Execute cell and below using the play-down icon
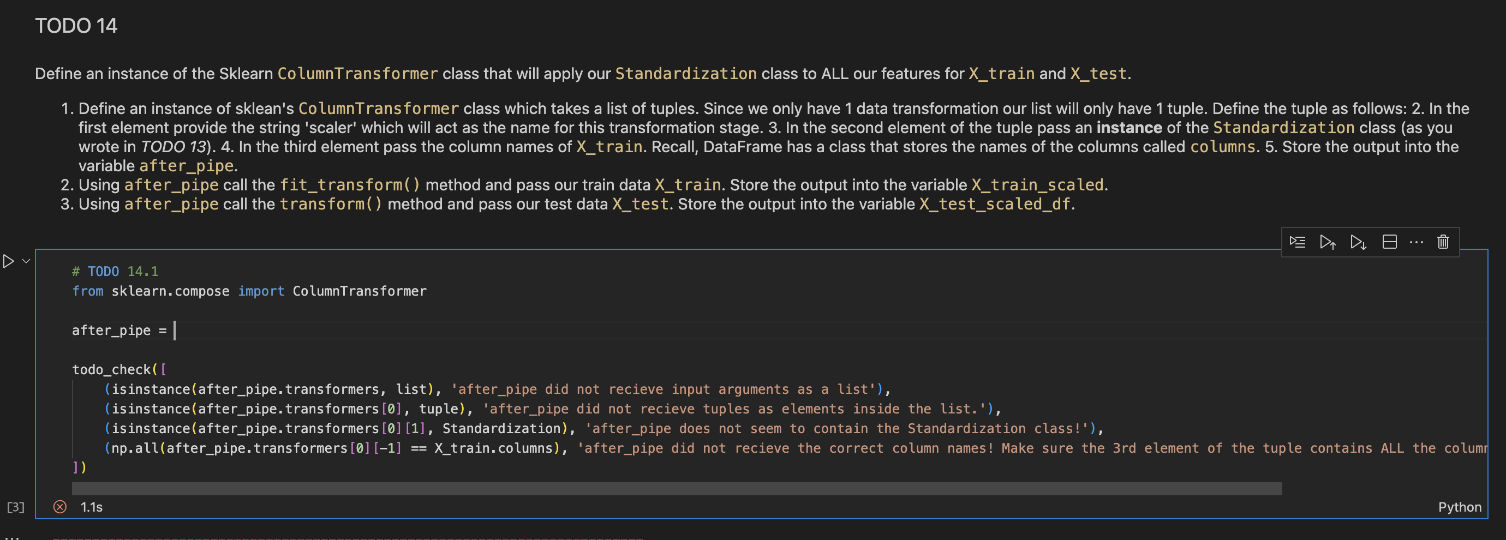The height and width of the screenshot is (540, 1506). pyautogui.click(x=1358, y=241)
